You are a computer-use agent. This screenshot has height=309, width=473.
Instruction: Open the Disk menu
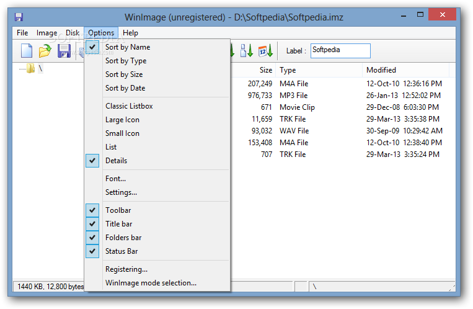(73, 33)
